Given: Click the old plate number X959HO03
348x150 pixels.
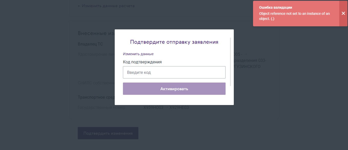Looking at the screenshot, I should pyautogui.click(x=153, y=108).
